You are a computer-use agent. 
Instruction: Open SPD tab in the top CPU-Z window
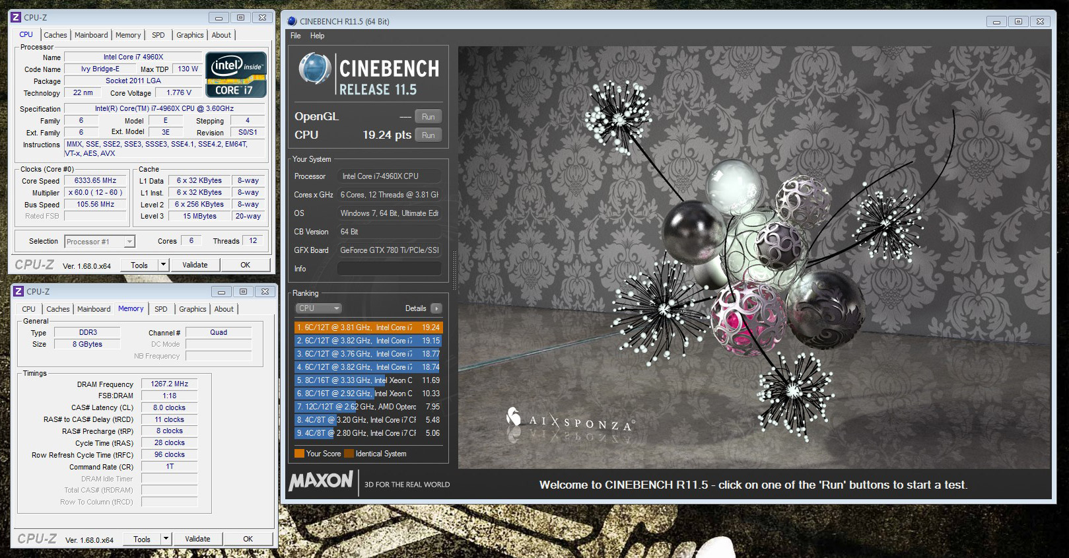158,35
